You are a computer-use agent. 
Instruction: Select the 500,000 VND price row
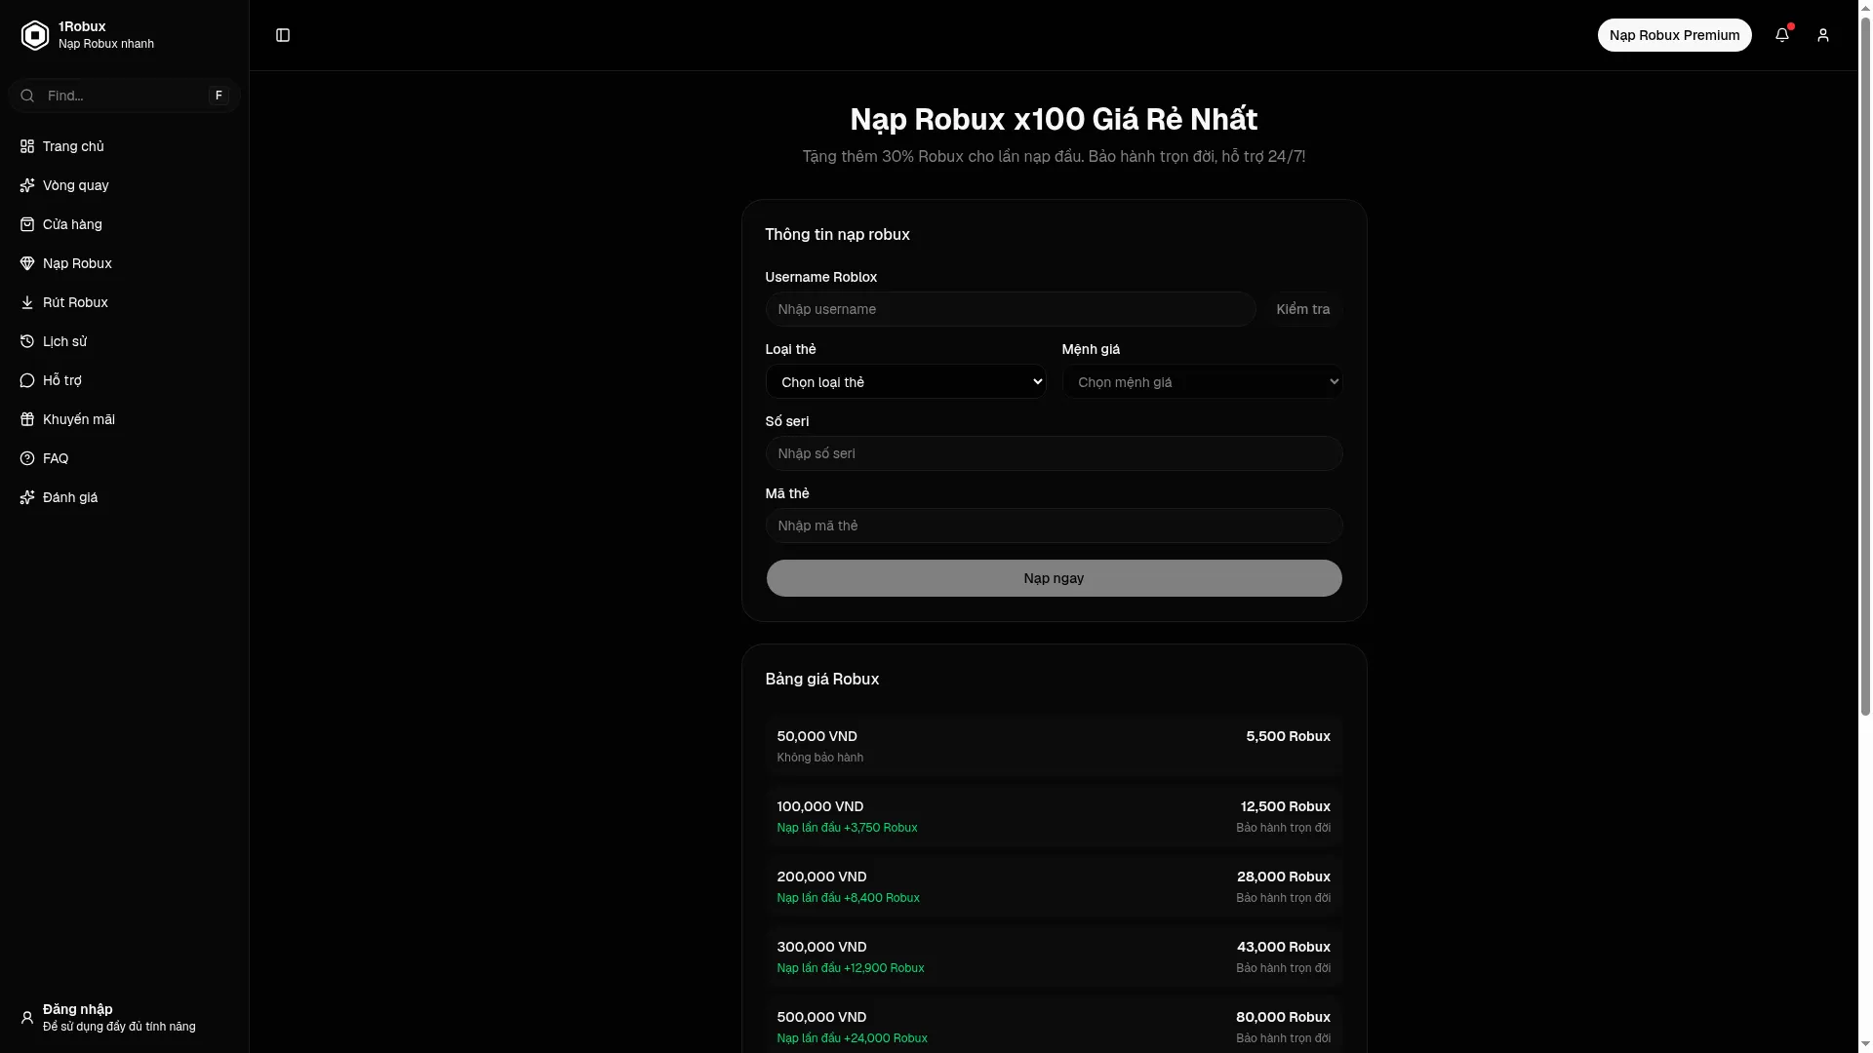[1054, 1025]
